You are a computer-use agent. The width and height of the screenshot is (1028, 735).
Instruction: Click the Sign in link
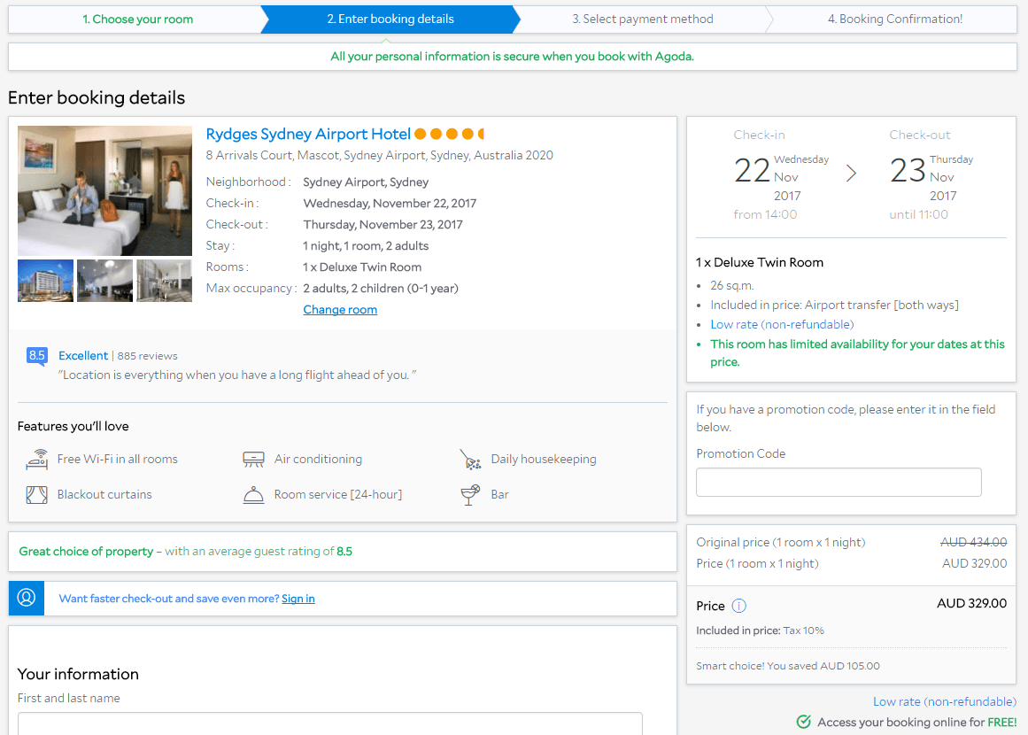click(298, 599)
